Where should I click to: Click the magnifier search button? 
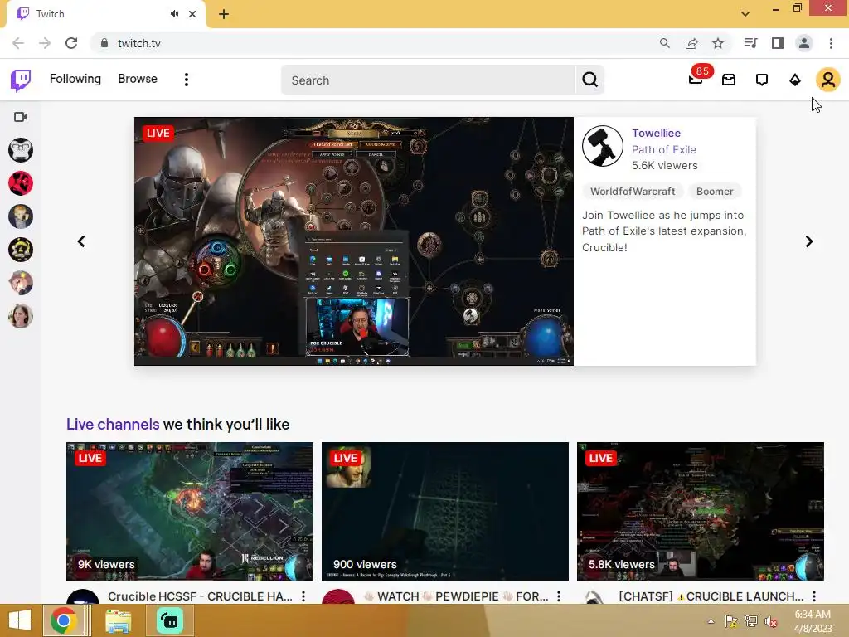coord(589,80)
